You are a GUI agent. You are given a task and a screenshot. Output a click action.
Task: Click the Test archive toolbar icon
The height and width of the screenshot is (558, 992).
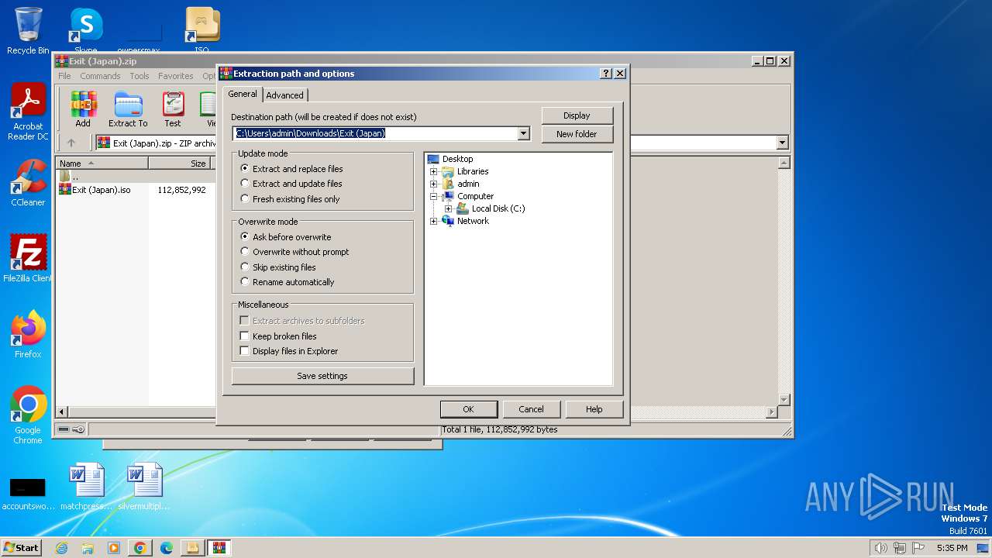173,109
